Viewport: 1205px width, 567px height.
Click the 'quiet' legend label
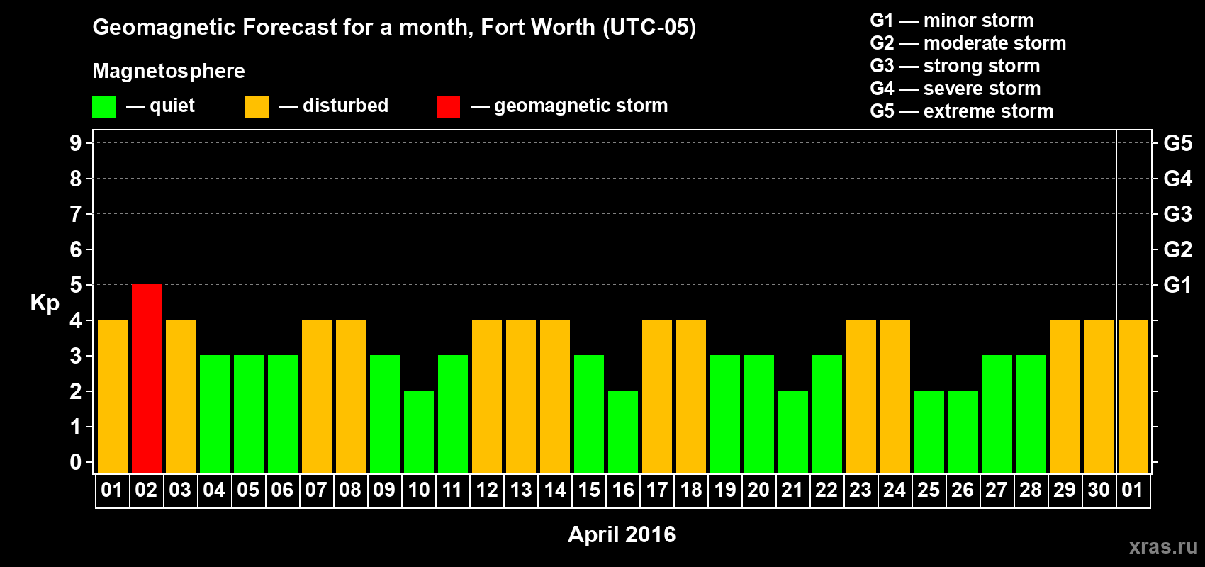[172, 106]
